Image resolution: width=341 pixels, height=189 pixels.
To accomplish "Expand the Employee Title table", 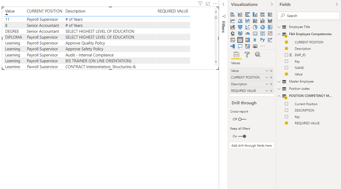I will tap(279, 27).
